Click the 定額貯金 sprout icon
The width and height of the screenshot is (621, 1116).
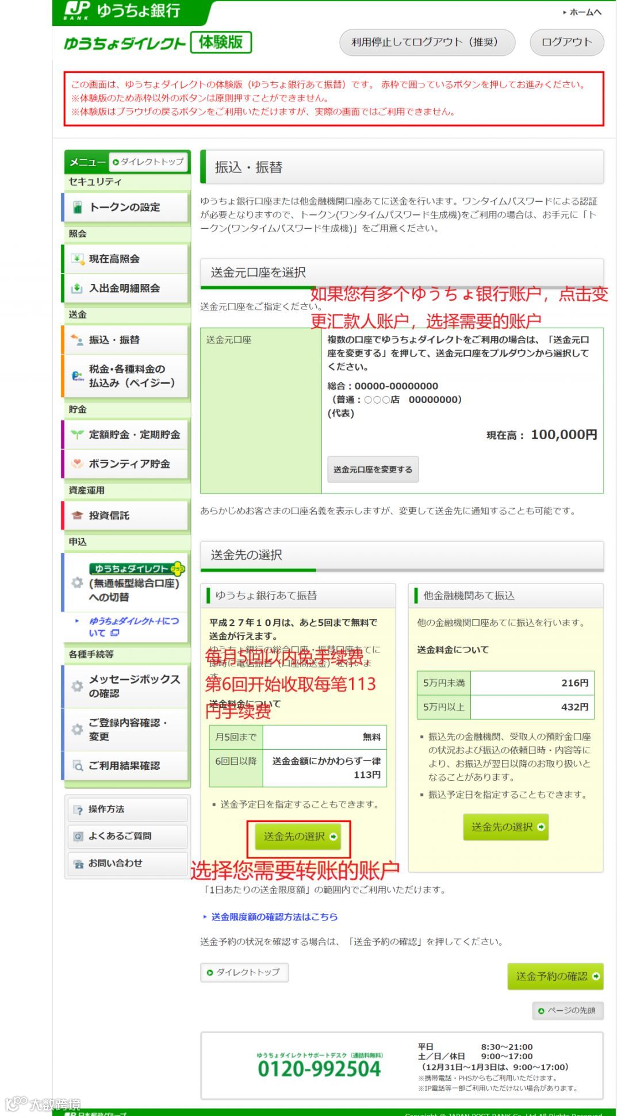click(x=77, y=435)
